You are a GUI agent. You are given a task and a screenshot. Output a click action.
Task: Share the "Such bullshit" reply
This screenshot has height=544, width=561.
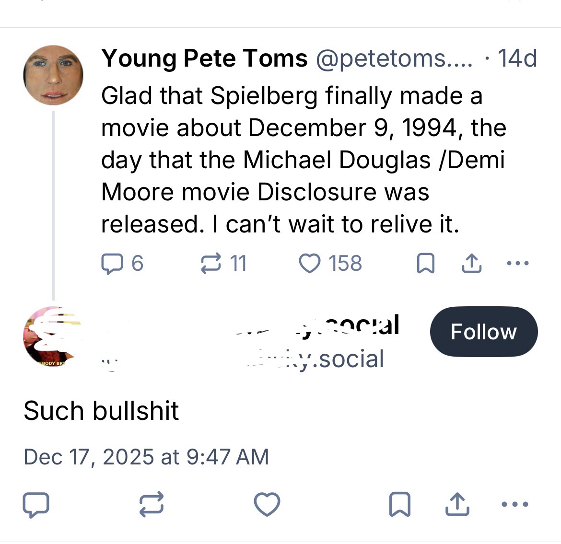pos(456,504)
